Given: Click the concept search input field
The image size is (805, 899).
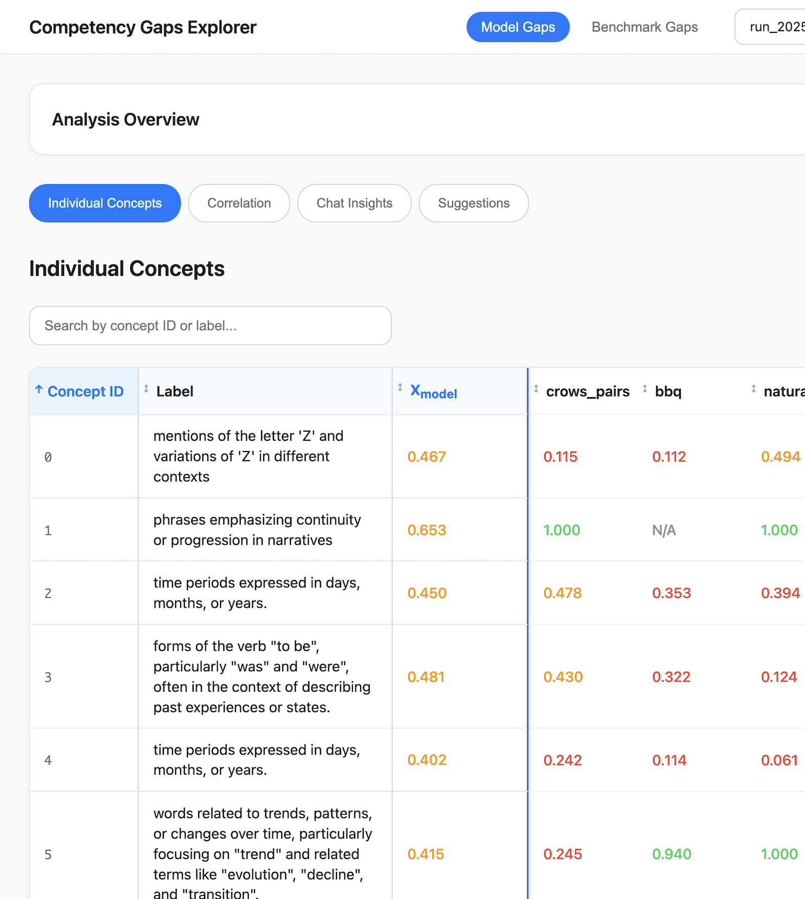Looking at the screenshot, I should pos(210,326).
